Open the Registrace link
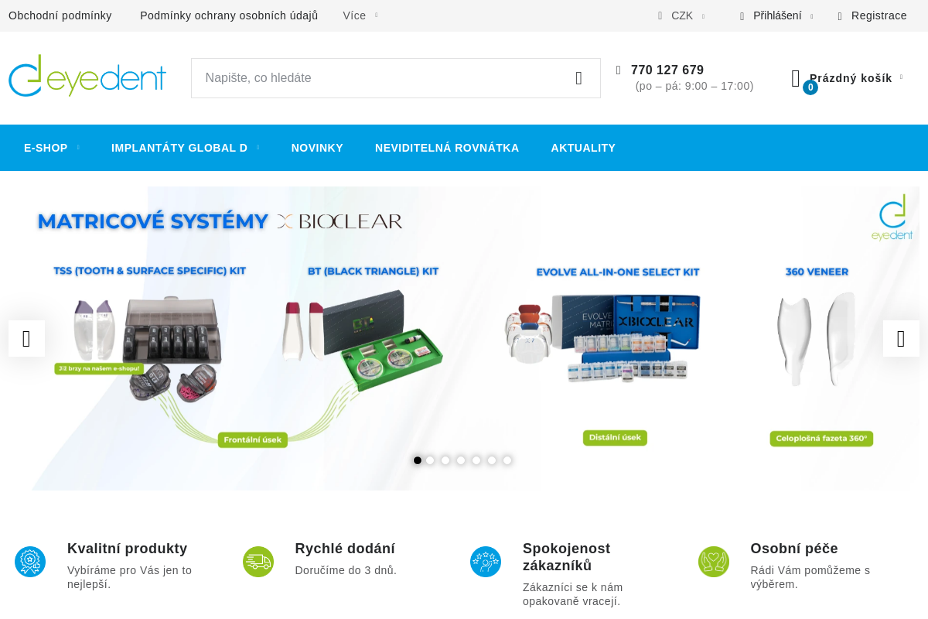Viewport: 928px width, 619px height. 879,15
